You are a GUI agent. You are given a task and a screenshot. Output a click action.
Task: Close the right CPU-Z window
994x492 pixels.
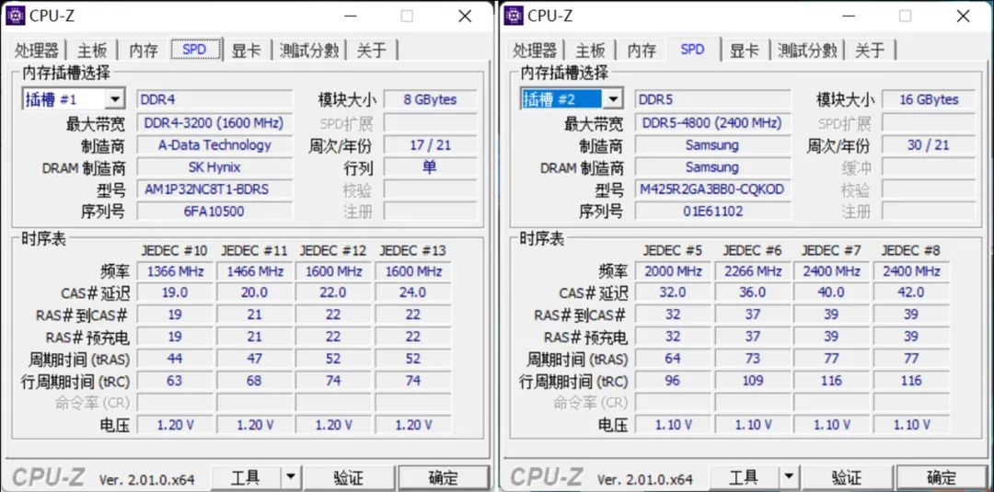pyautogui.click(x=963, y=16)
